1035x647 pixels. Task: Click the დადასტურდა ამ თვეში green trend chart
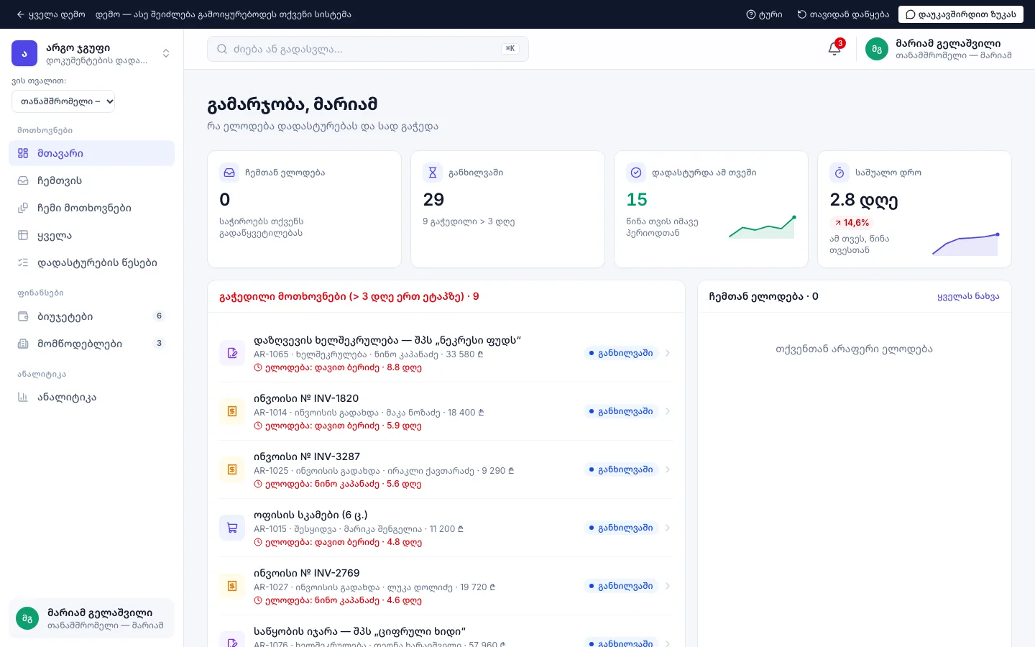(x=762, y=226)
